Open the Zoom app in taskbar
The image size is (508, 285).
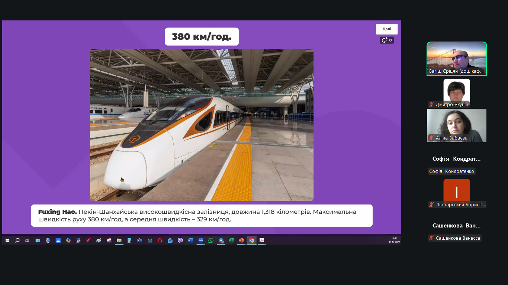[200, 240]
